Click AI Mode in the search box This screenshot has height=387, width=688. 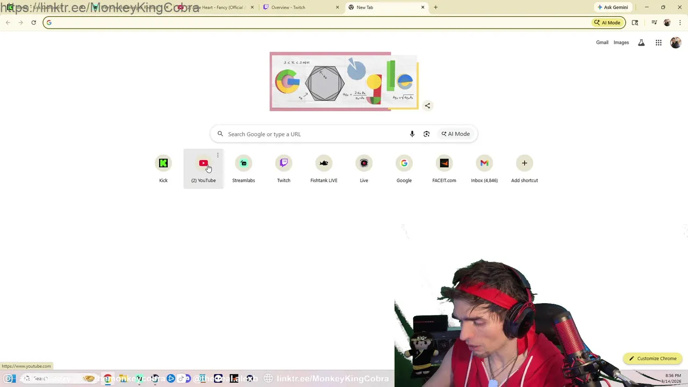456,134
